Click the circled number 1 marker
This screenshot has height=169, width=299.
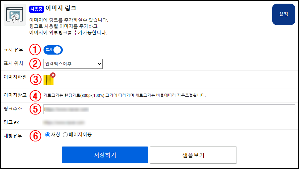click(x=35, y=50)
